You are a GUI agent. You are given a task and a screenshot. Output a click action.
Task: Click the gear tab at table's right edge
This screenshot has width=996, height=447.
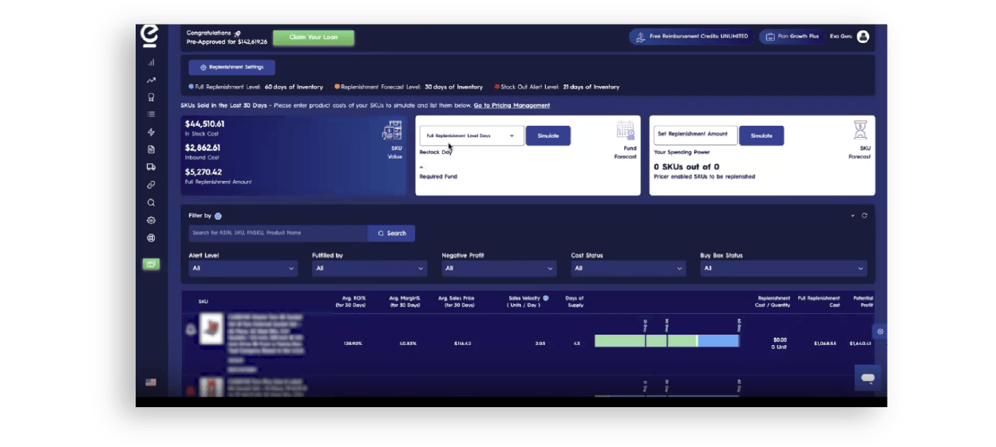(880, 331)
